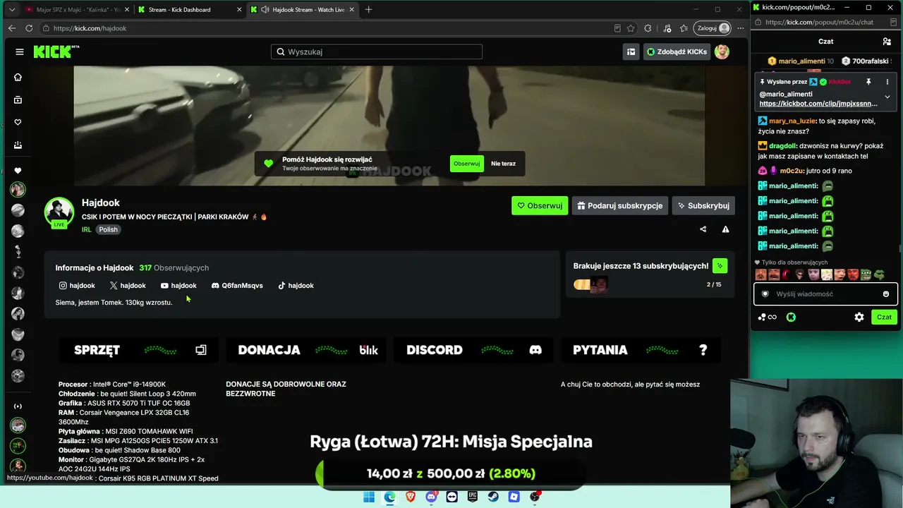Click the green subscription goal icon button

click(x=720, y=266)
